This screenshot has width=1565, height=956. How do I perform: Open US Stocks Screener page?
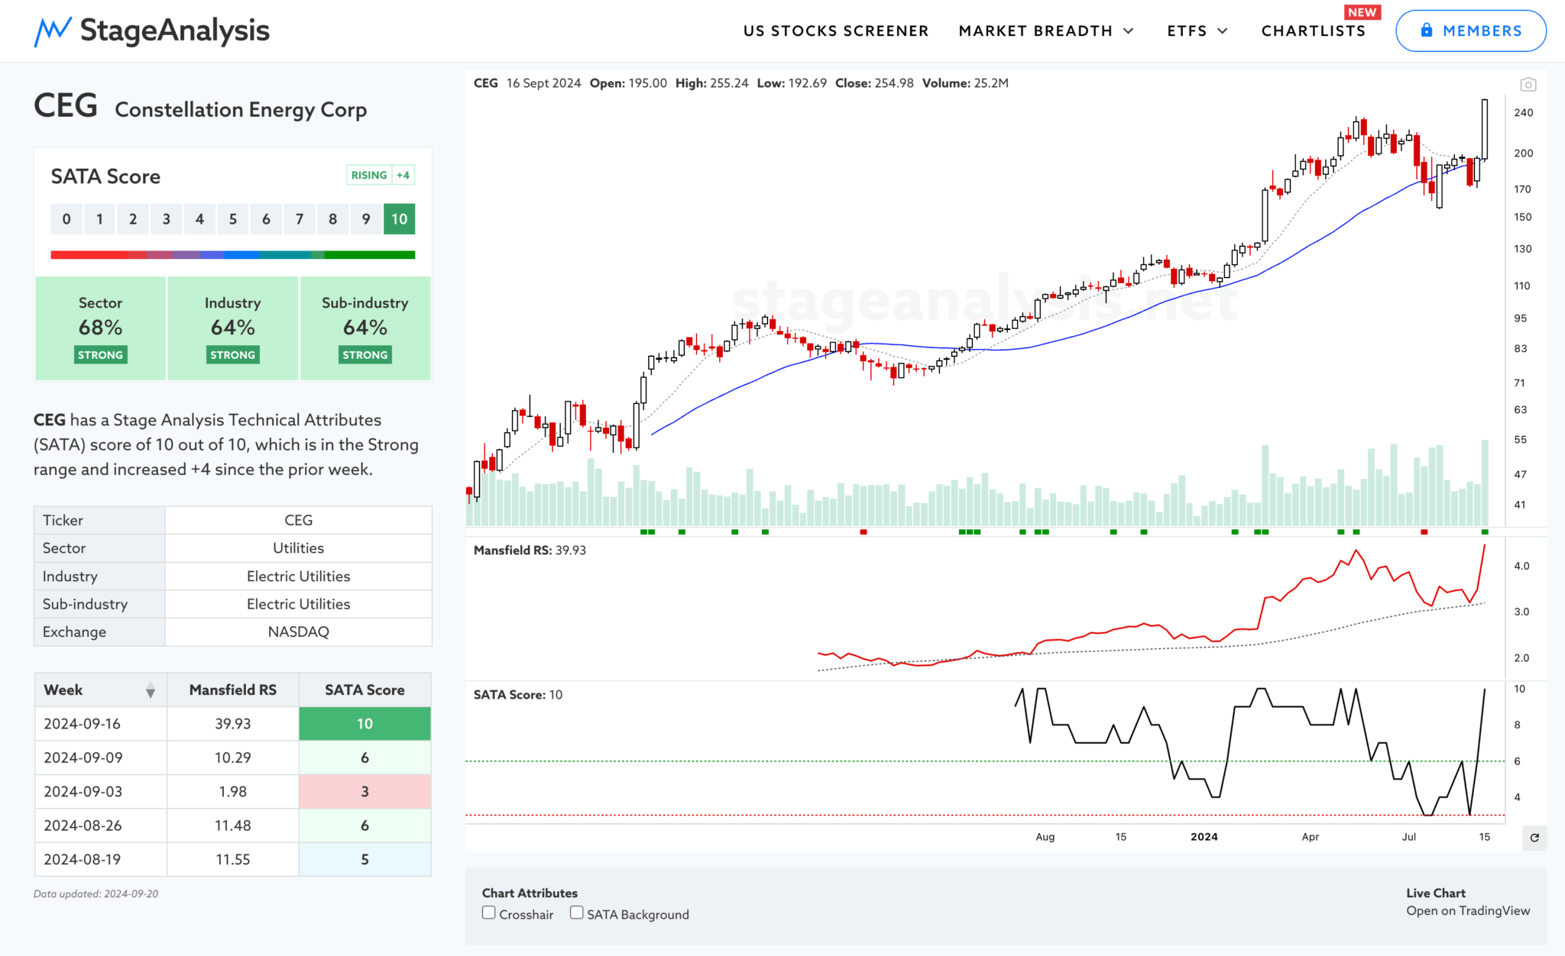(836, 31)
